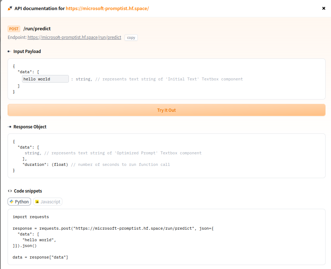Image resolution: width=331 pixels, height=269 pixels.
Task: Click the Input Payload section icon
Action: click(x=10, y=52)
